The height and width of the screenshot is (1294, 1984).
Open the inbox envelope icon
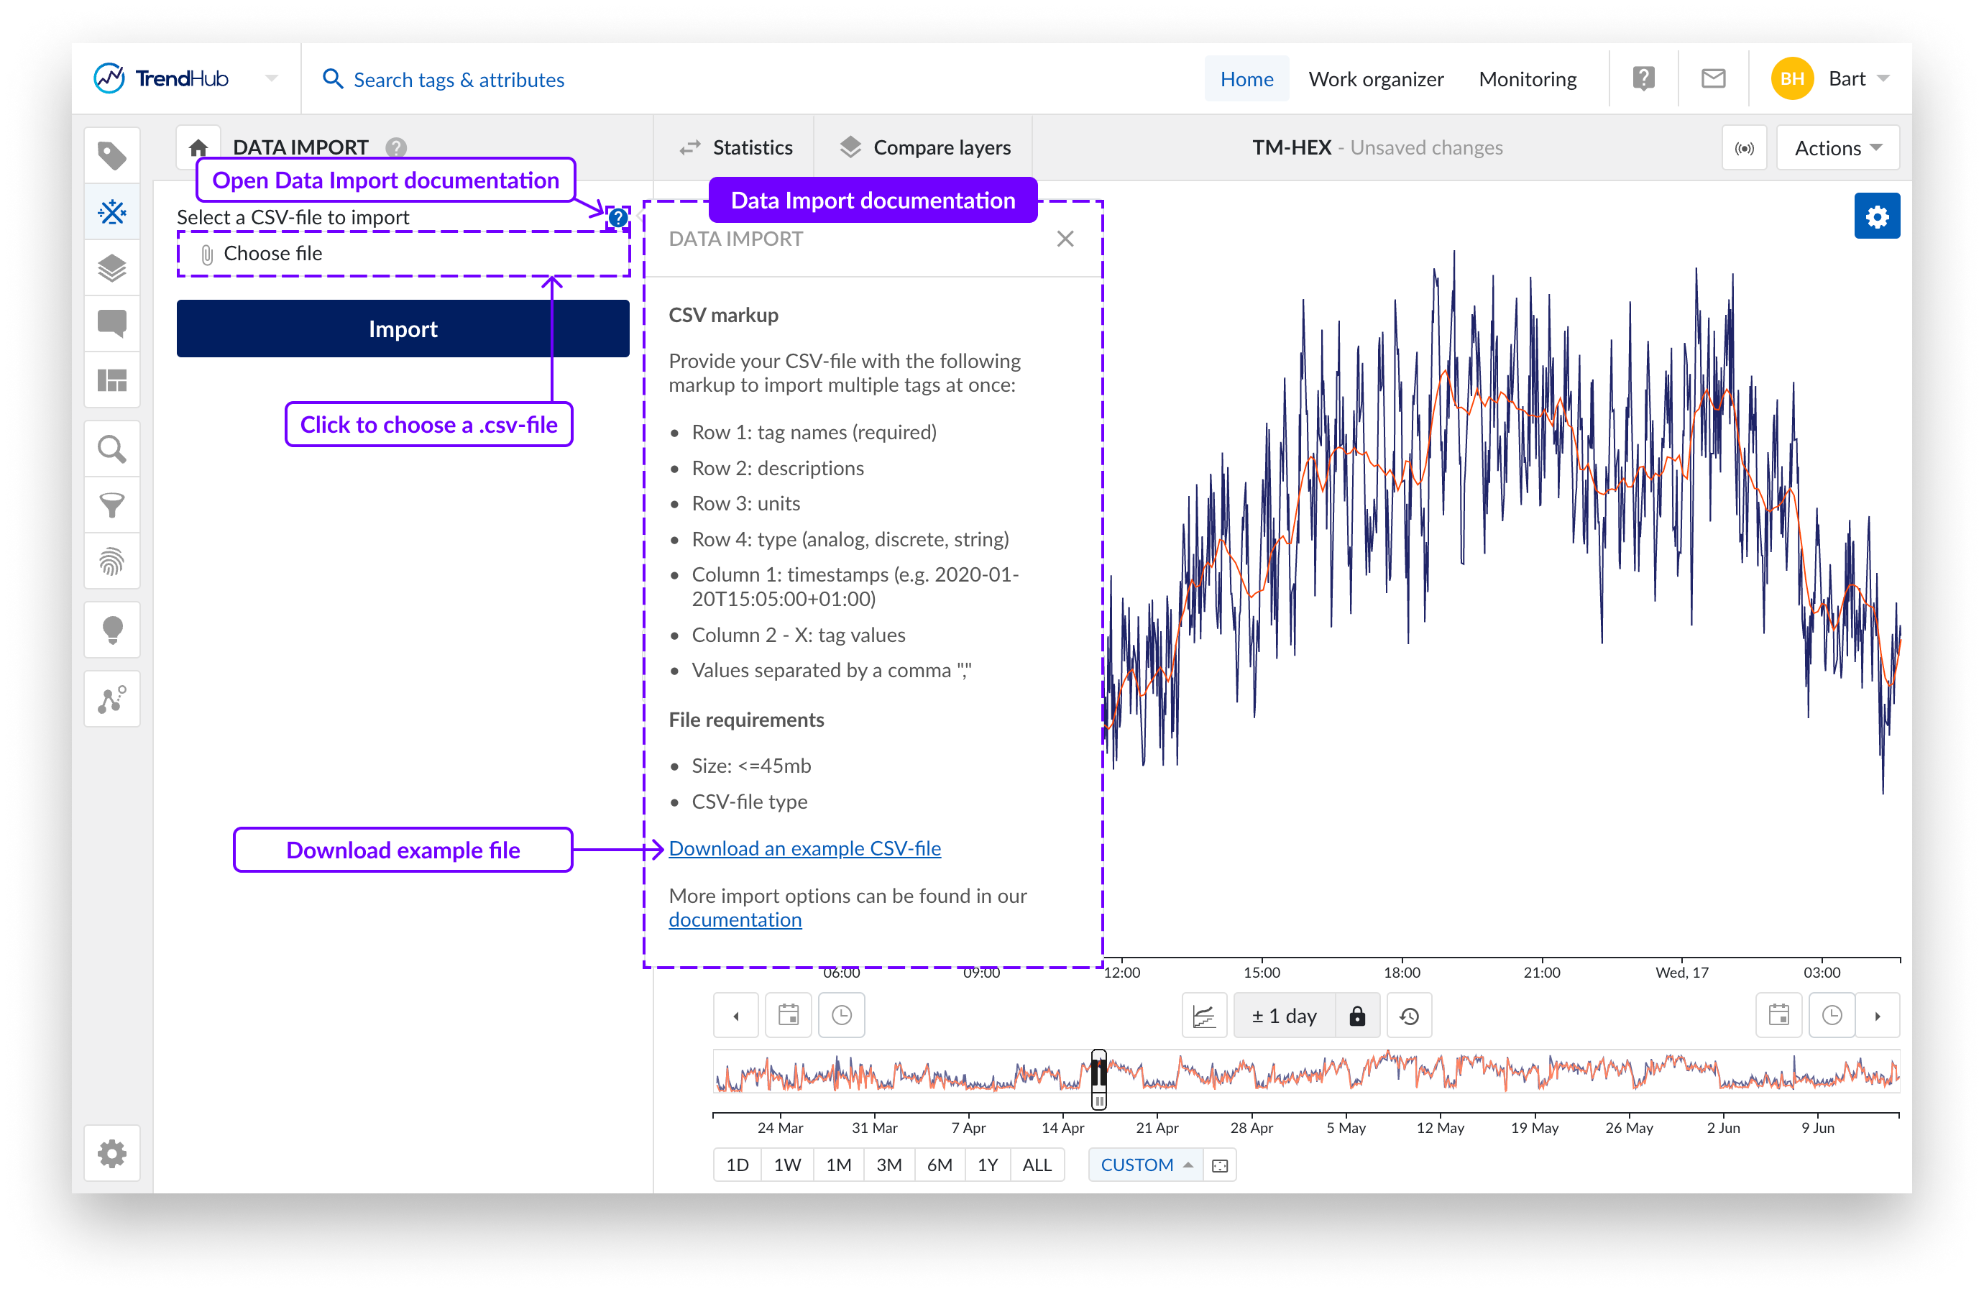1712,79
